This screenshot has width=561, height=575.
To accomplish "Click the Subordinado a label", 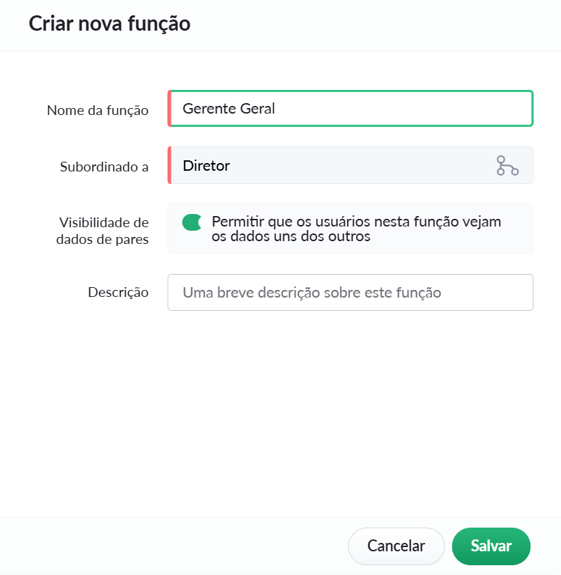I will [x=104, y=167].
